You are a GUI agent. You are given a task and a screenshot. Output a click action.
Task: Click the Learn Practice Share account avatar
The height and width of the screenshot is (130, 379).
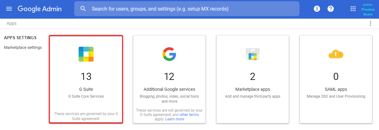[x=367, y=9]
